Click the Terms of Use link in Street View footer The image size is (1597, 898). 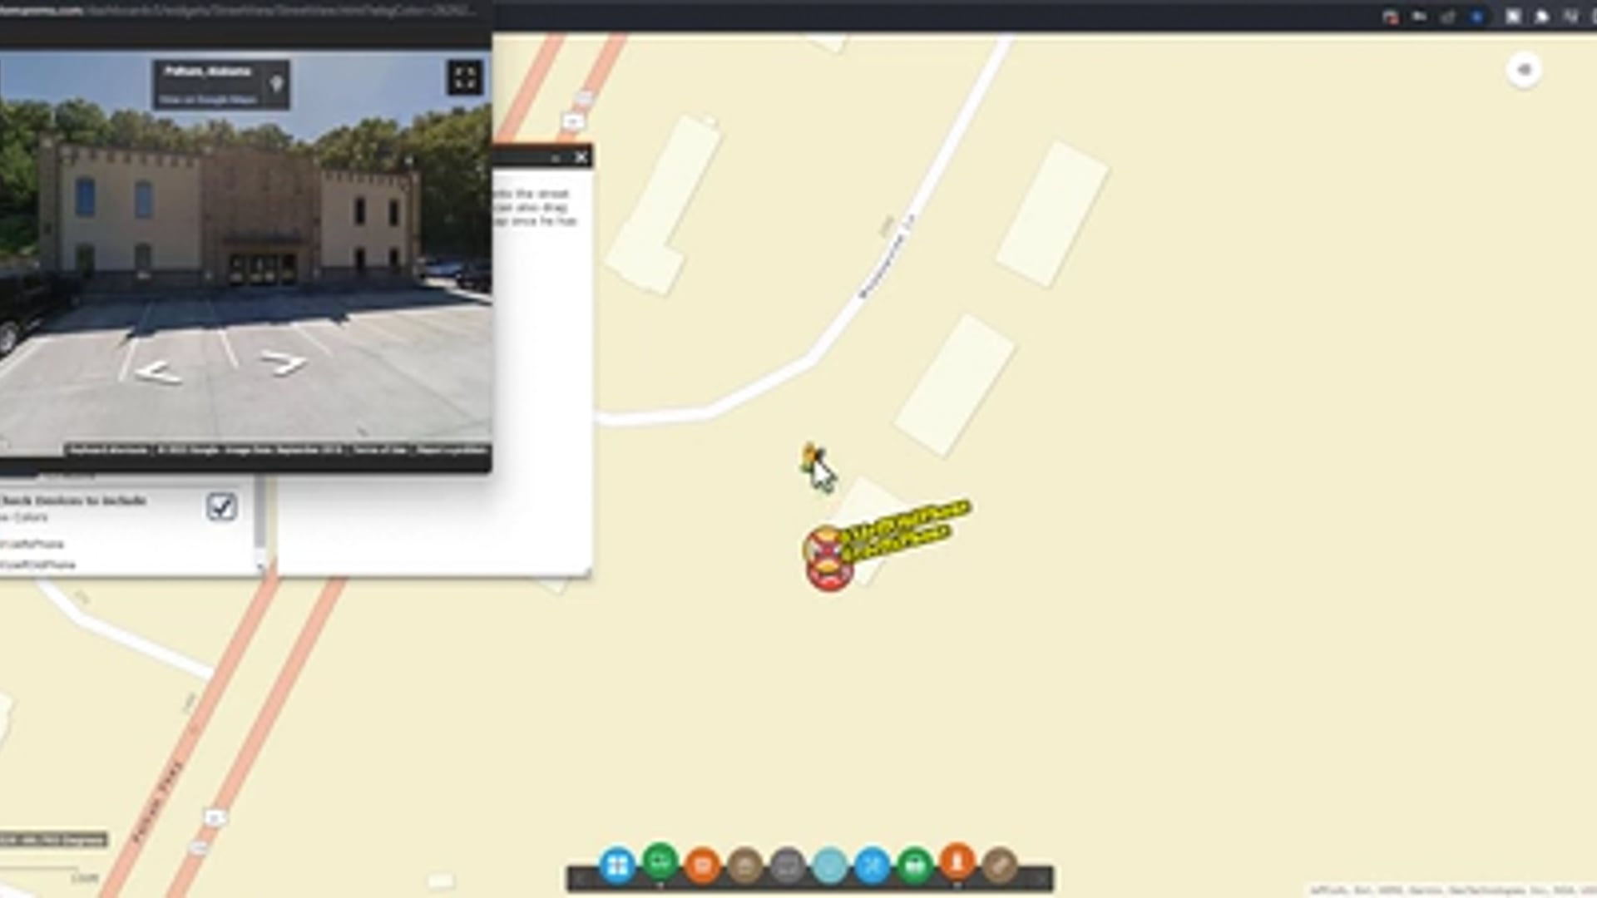pos(380,450)
